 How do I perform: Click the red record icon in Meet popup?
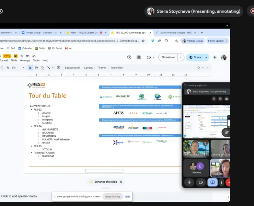pos(214,99)
